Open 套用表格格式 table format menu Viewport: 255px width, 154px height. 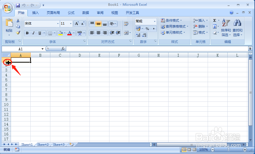click(x=174, y=26)
